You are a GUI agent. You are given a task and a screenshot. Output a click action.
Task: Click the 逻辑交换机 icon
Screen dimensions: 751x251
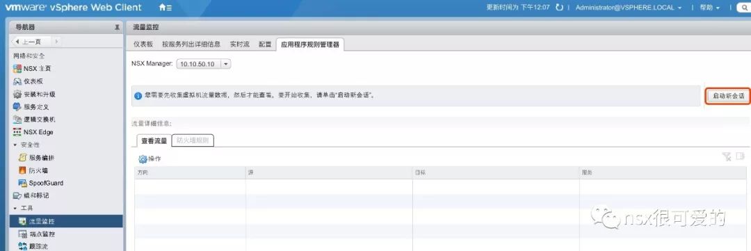[17, 120]
